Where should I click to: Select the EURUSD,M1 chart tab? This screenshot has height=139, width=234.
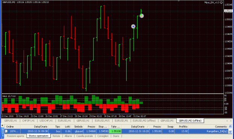121,121
